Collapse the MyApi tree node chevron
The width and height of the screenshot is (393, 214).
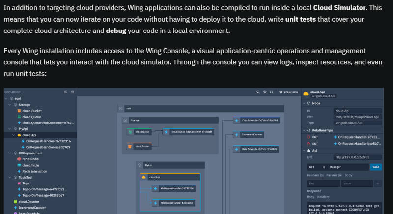point(10,129)
